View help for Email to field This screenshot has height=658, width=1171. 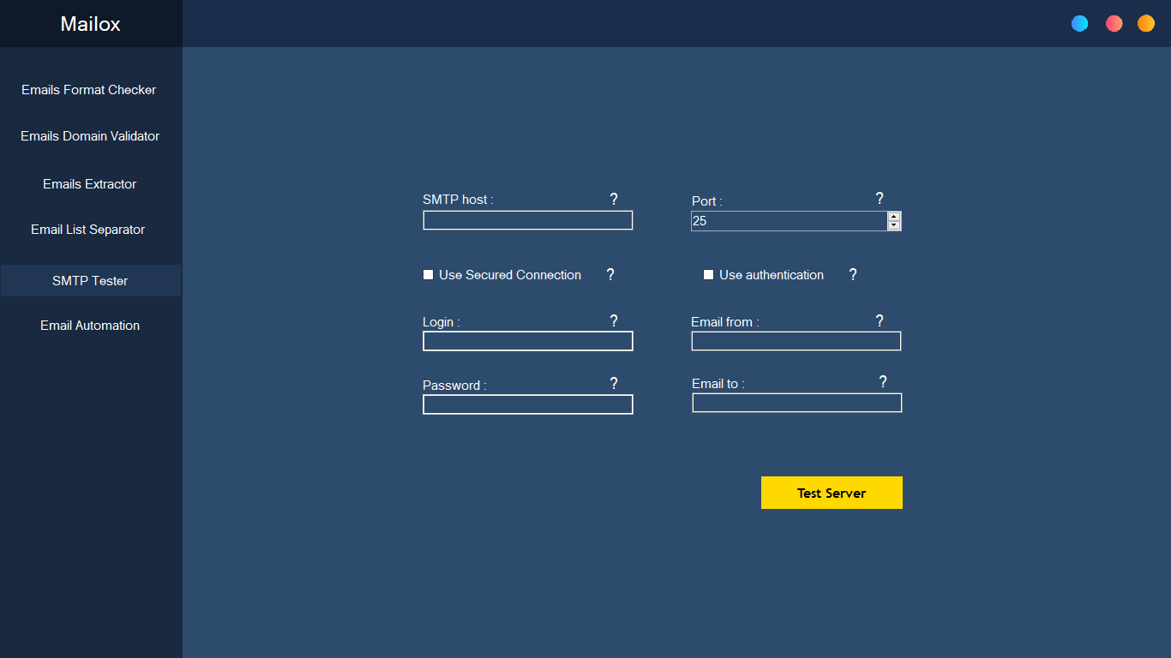pyautogui.click(x=882, y=382)
